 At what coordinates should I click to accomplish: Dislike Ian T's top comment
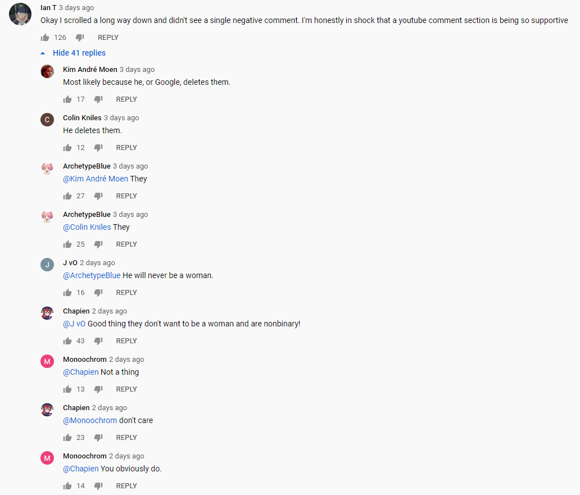point(80,37)
